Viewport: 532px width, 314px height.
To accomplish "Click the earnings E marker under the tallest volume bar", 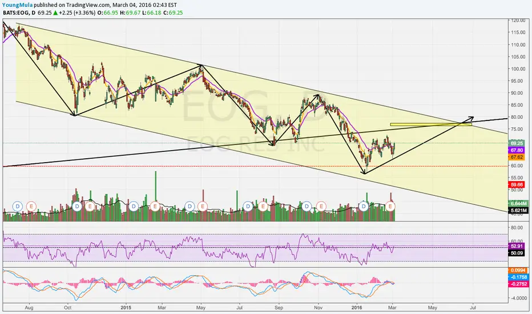I will tap(155, 206).
